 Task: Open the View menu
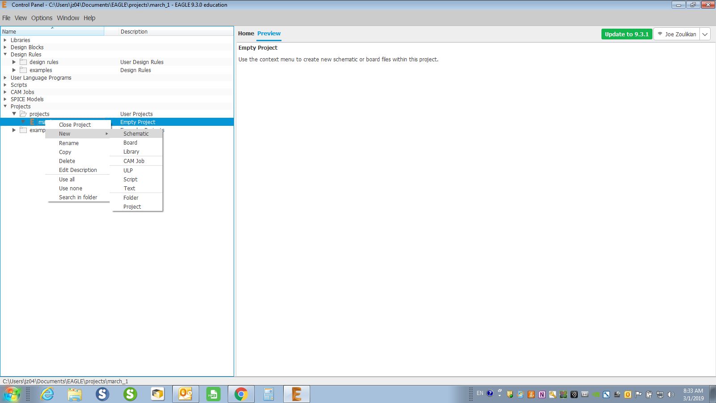[21, 18]
